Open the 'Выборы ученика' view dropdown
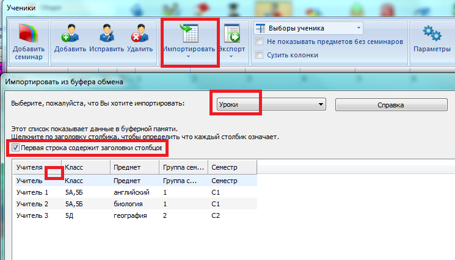 click(x=308, y=28)
